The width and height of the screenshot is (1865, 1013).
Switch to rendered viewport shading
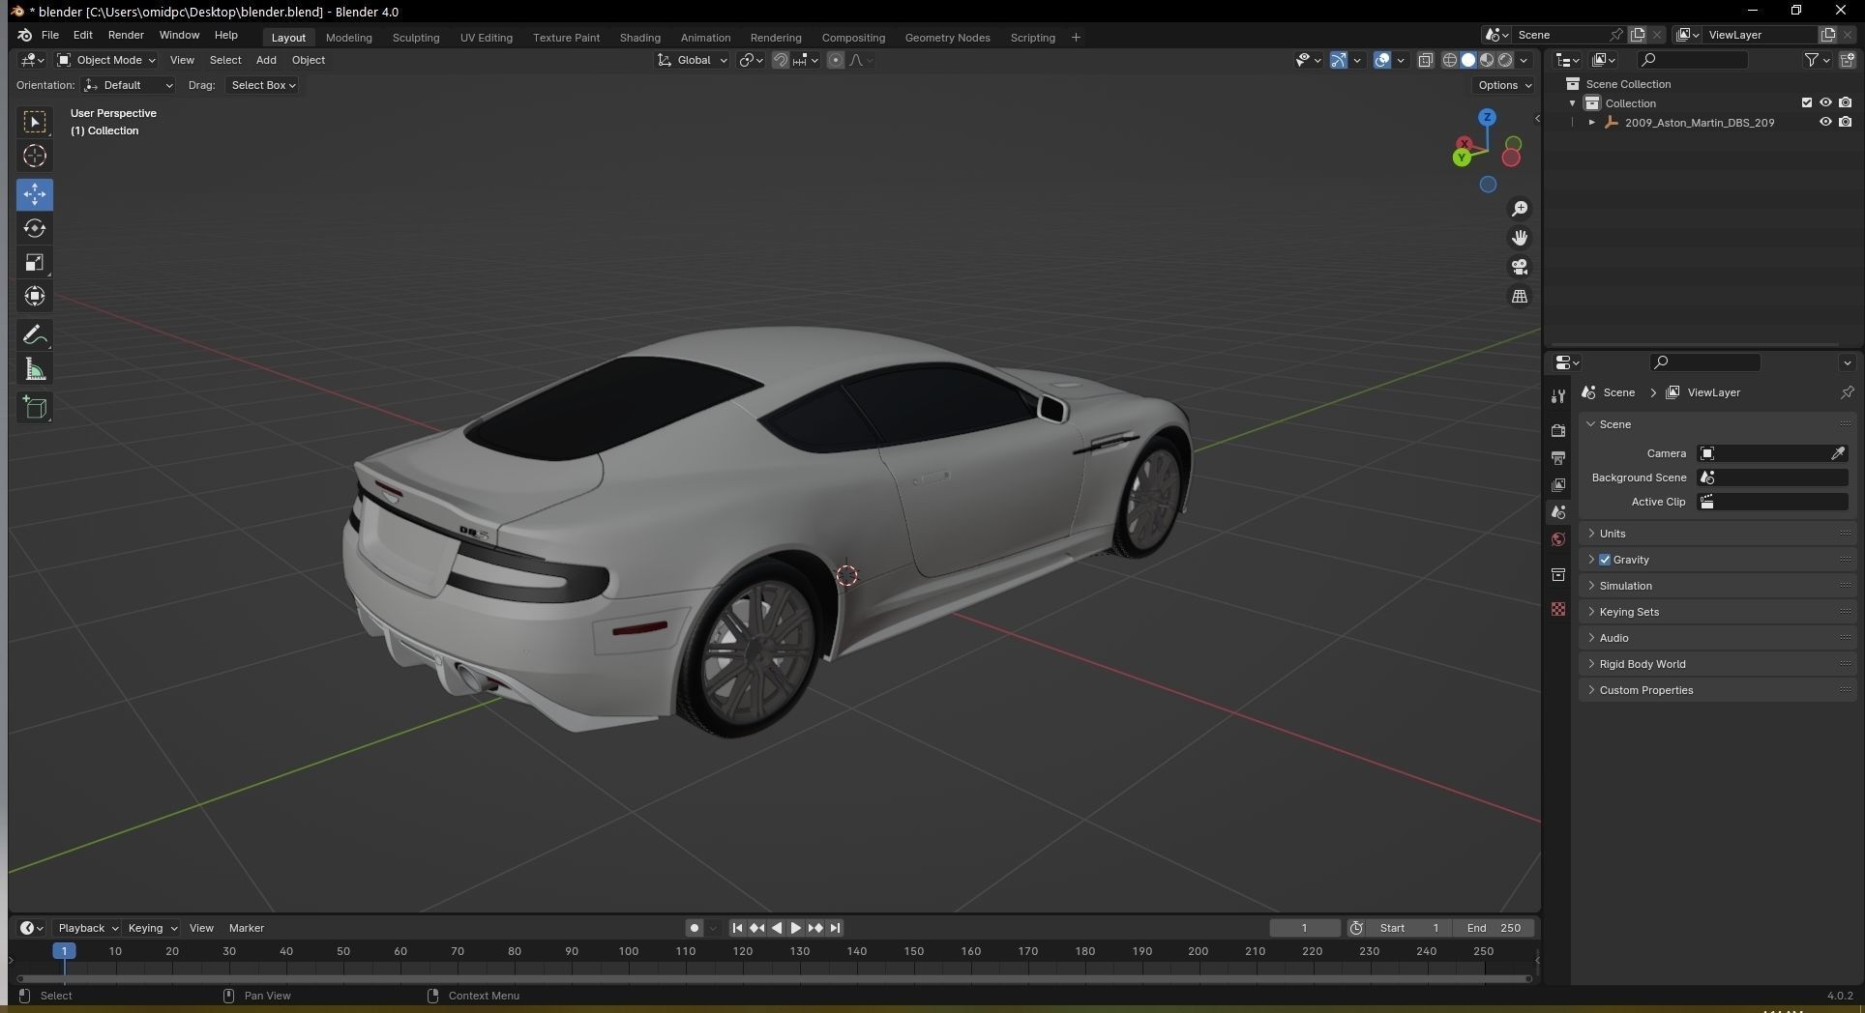coord(1505,60)
